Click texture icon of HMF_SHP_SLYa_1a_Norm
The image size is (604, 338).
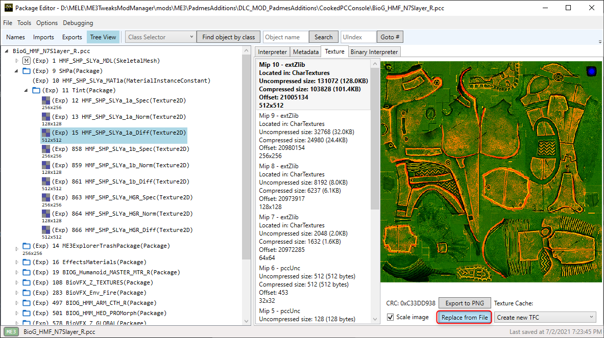click(x=46, y=117)
